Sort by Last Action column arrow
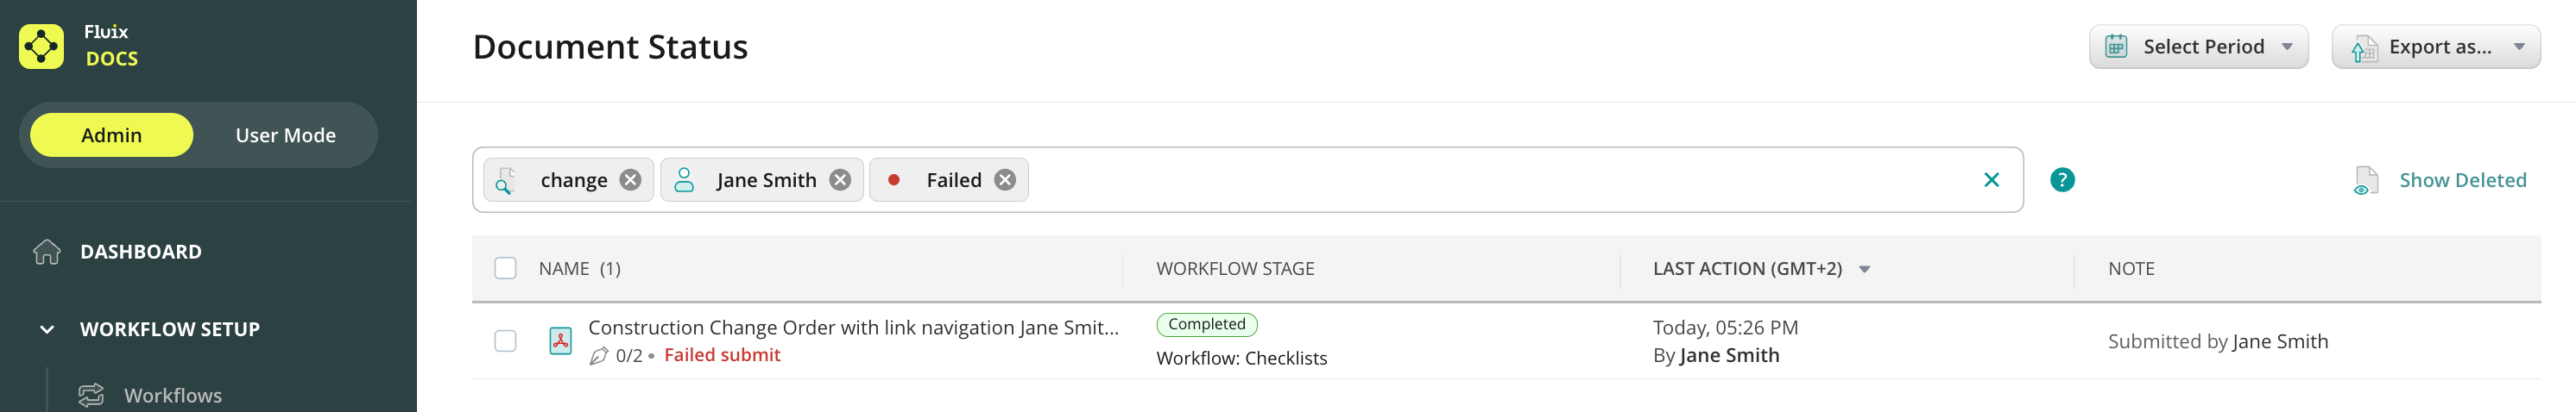The height and width of the screenshot is (412, 2576). click(1864, 269)
